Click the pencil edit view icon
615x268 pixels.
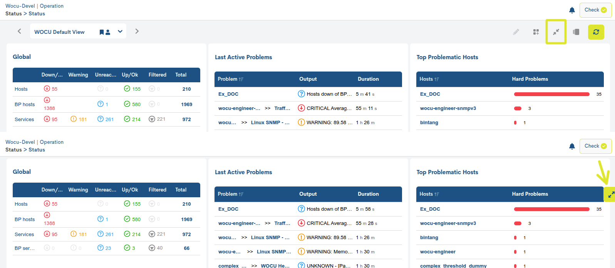pyautogui.click(x=516, y=32)
